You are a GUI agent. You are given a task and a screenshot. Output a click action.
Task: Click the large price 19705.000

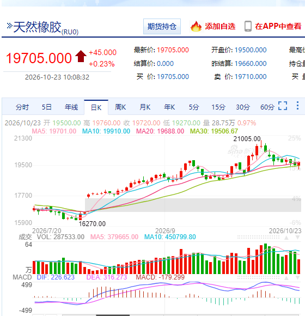click(39, 58)
